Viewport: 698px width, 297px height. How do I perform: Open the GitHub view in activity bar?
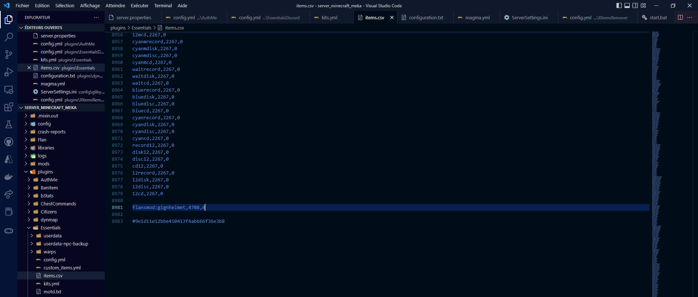pos(9,142)
